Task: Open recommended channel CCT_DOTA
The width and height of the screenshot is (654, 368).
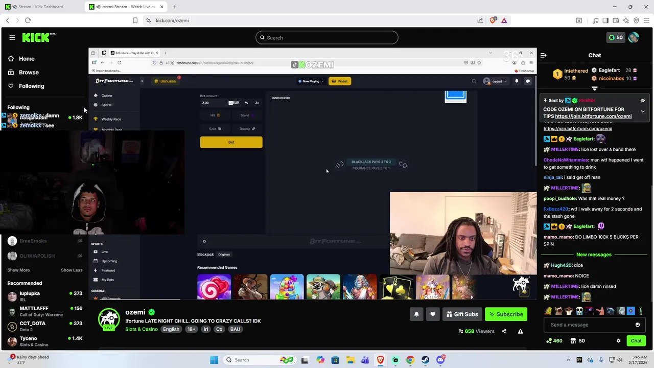Action: pos(45,326)
